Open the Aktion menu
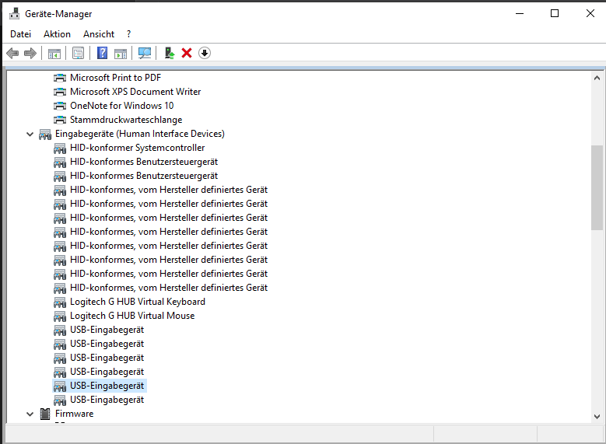This screenshot has height=444, width=606. pyautogui.click(x=58, y=34)
